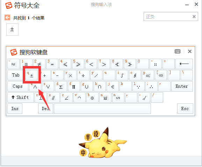Image resolution: width=202 pixels, height=167 pixels.
Task: Click the ∏ key labeled f
Action: tap(74, 86)
